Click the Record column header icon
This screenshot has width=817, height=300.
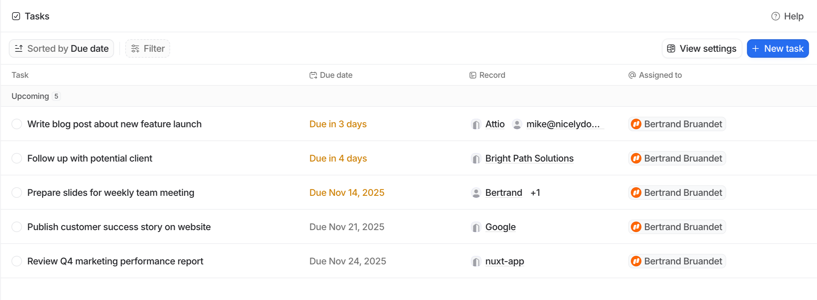pos(472,75)
